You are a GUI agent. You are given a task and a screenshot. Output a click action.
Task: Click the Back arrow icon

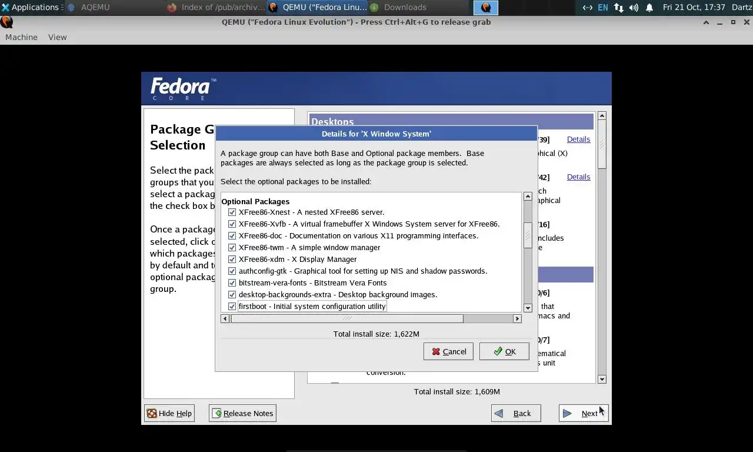tap(499, 413)
